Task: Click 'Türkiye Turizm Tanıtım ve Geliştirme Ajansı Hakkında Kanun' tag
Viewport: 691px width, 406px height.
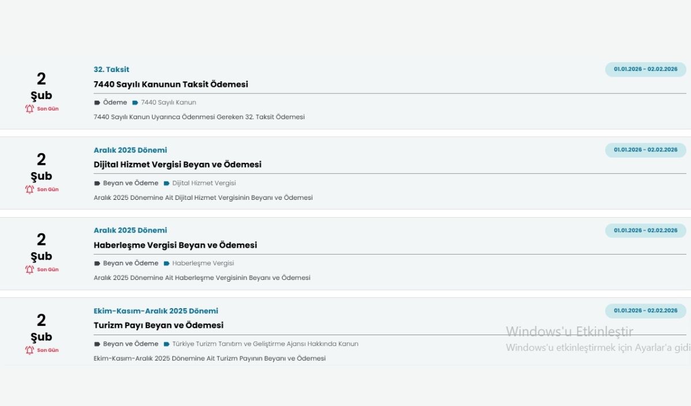Action: click(x=265, y=344)
